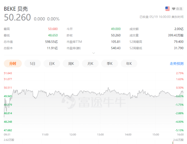Open the 走势预测 trend forecast link
The image size is (187, 144).
[177, 64]
